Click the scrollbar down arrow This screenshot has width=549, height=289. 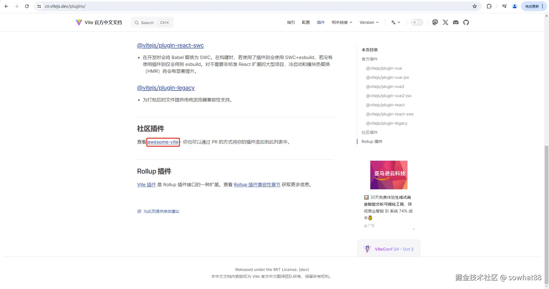point(546,286)
